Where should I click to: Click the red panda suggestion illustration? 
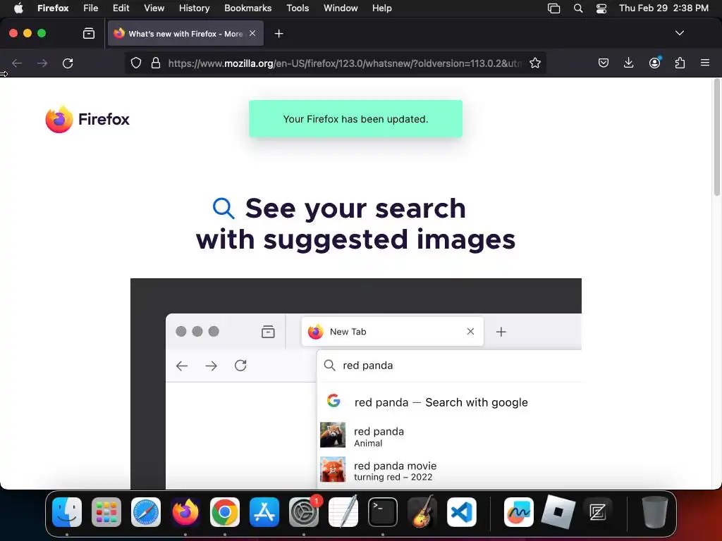(333, 435)
